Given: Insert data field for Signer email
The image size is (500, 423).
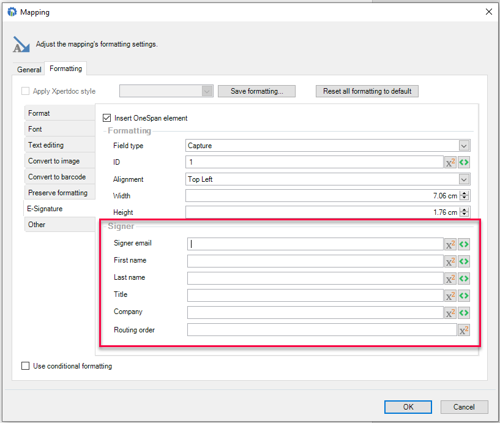Looking at the screenshot, I should (464, 244).
